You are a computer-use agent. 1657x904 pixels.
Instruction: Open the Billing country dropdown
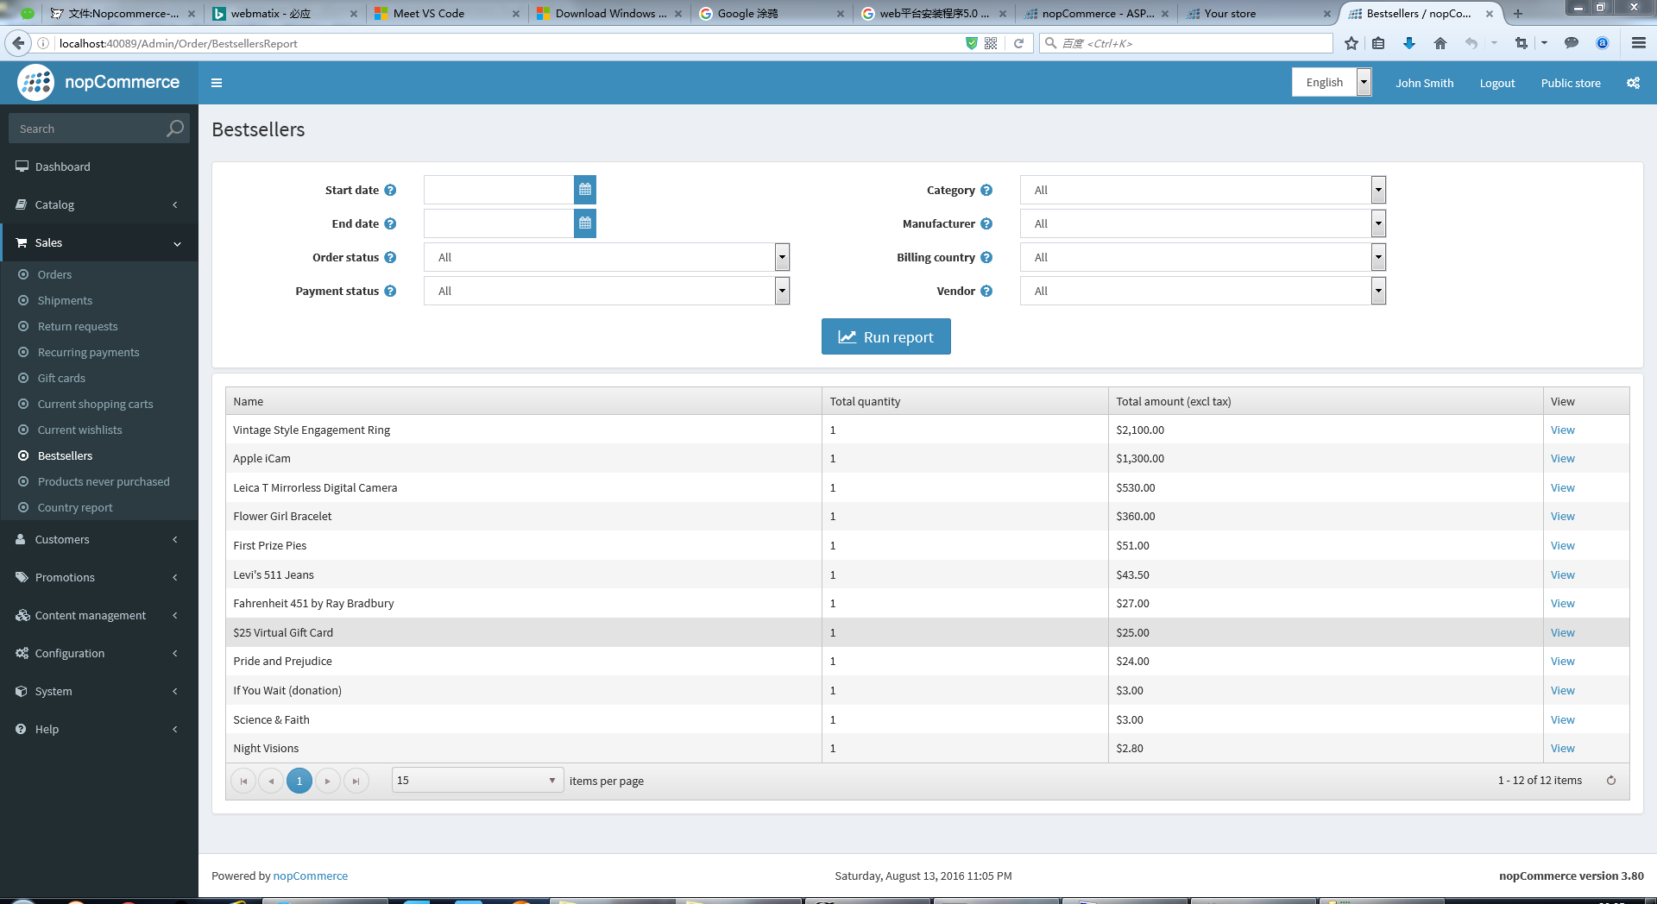click(x=1202, y=257)
